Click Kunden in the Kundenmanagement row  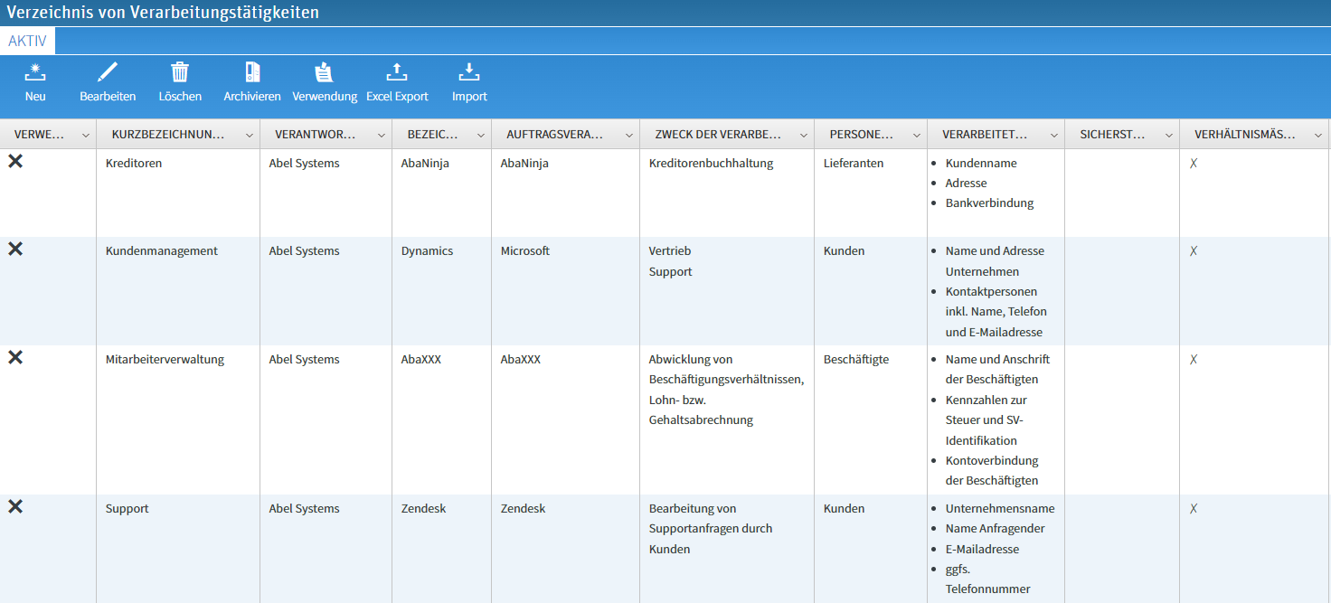pyautogui.click(x=844, y=251)
